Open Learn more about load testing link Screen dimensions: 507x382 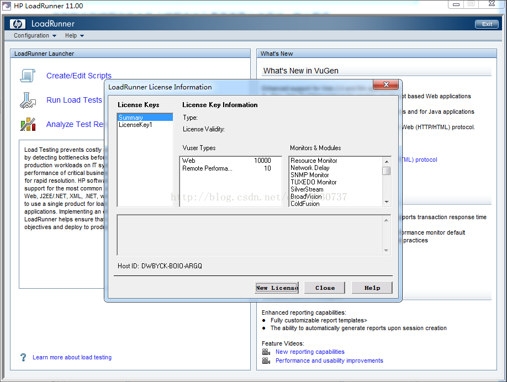coord(72,357)
